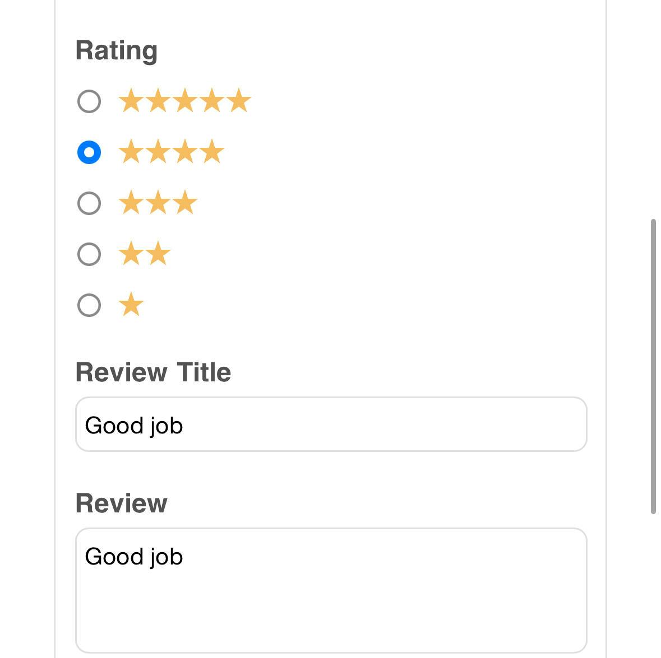Image resolution: width=661 pixels, height=658 pixels.
Task: Select the five-star rating radio button
Action: tap(89, 101)
